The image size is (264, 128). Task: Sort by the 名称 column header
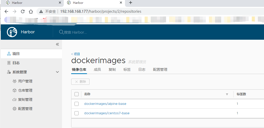coord(87,94)
